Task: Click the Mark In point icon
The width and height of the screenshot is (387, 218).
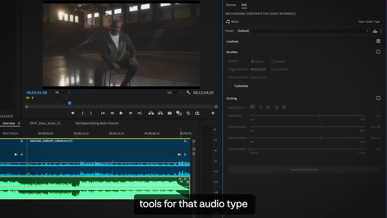Action: (x=83, y=113)
